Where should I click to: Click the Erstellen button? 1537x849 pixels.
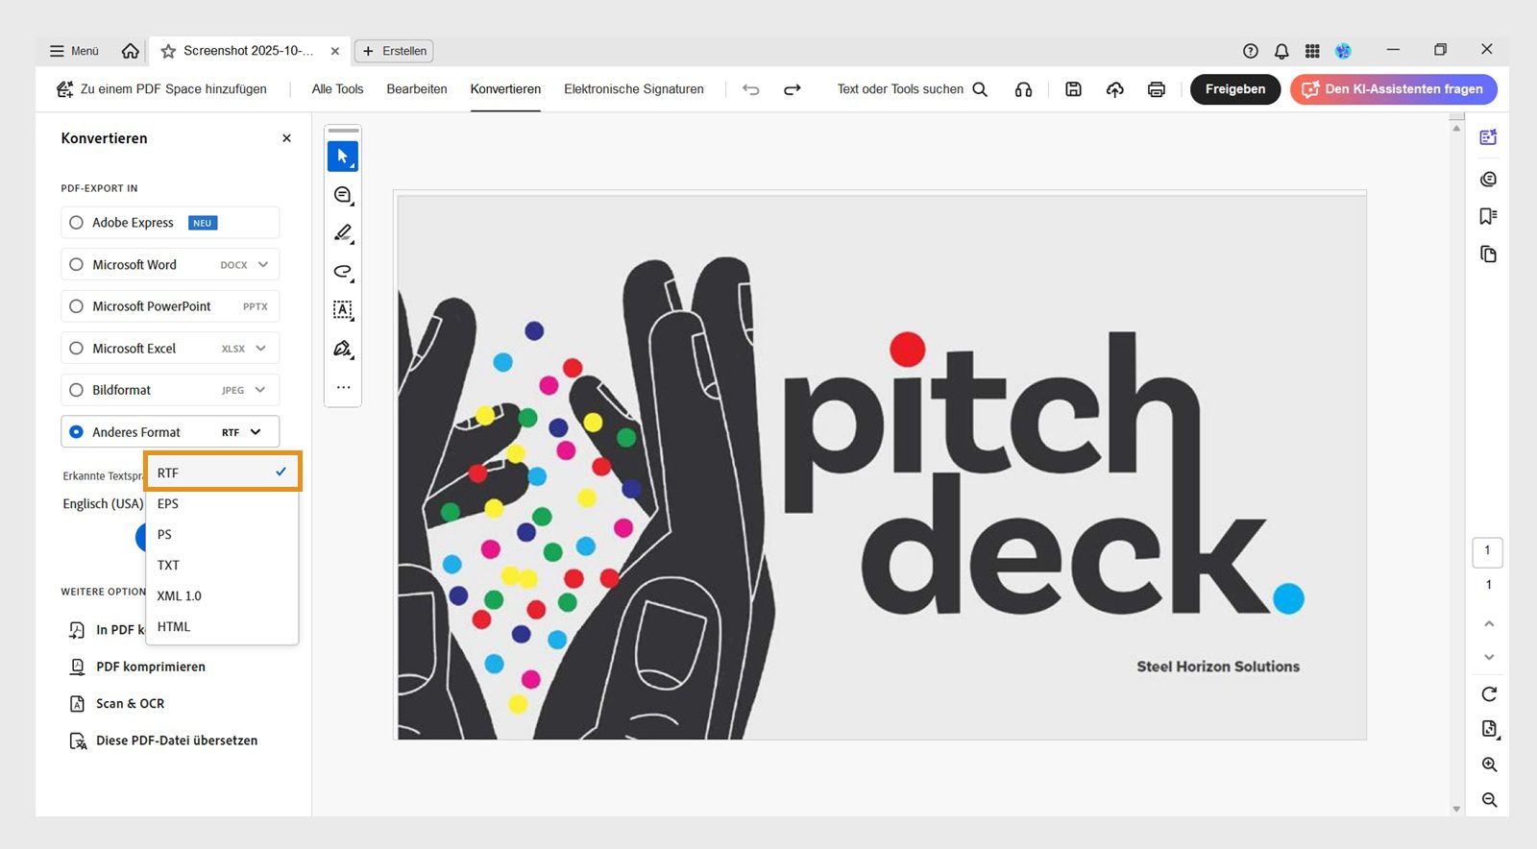point(395,51)
